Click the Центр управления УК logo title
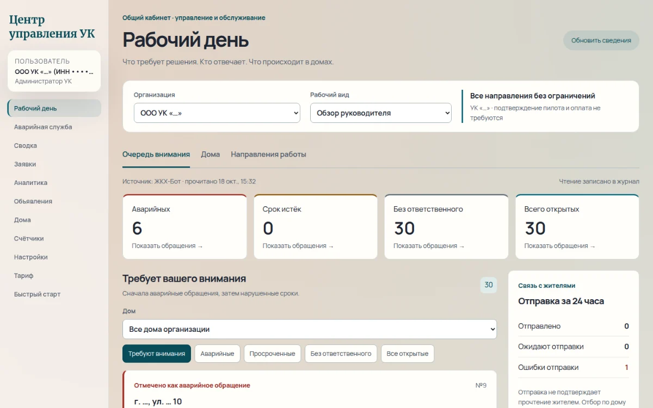The image size is (653, 408). click(x=52, y=27)
